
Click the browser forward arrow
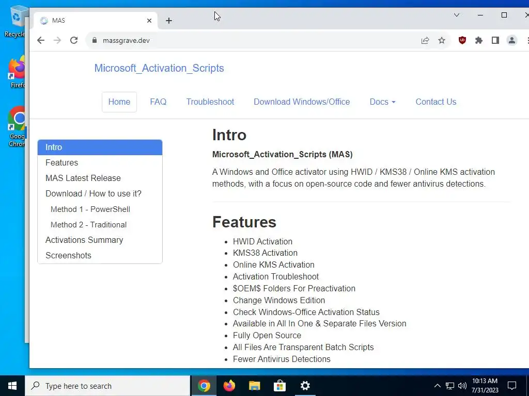[x=57, y=40]
